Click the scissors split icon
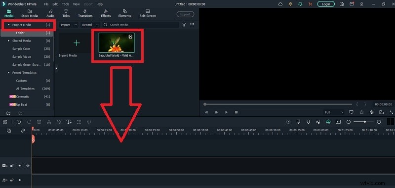Screen dimensions: 395x188 click(49, 122)
